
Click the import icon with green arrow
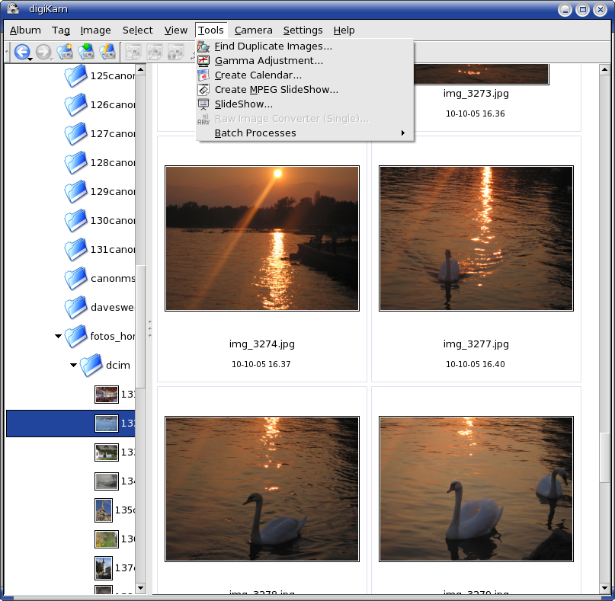coord(86,52)
